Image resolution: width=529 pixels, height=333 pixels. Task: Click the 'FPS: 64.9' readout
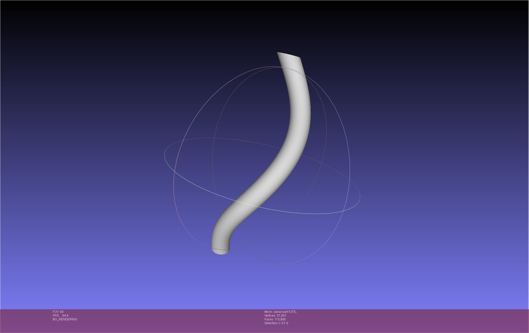[61, 316]
